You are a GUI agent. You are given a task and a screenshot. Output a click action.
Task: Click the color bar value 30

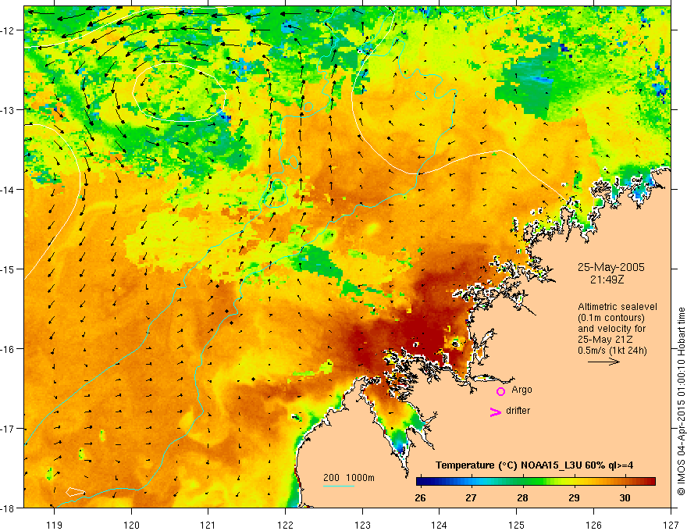point(625,497)
